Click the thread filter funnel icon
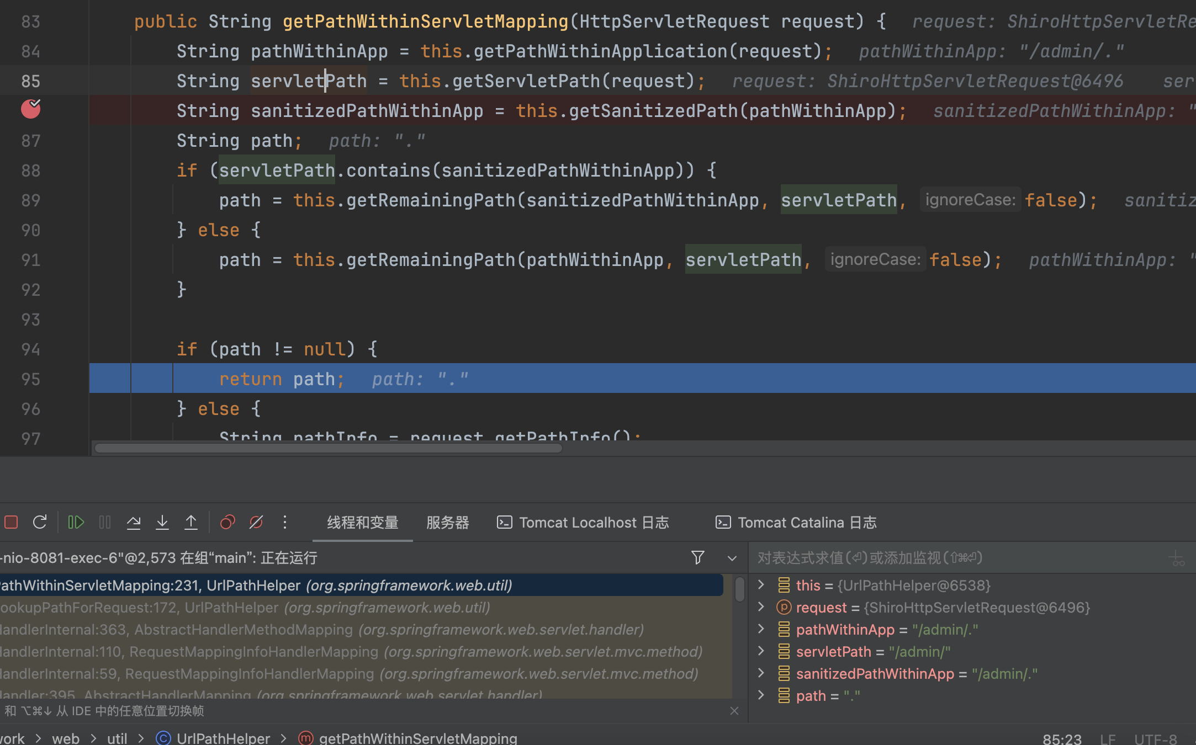 (x=698, y=558)
